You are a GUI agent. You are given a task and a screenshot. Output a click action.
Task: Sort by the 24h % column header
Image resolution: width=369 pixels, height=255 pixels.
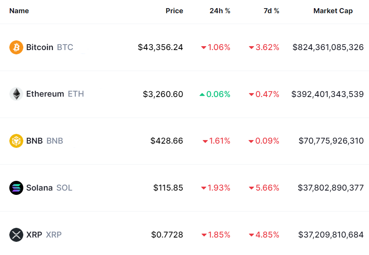220,11
